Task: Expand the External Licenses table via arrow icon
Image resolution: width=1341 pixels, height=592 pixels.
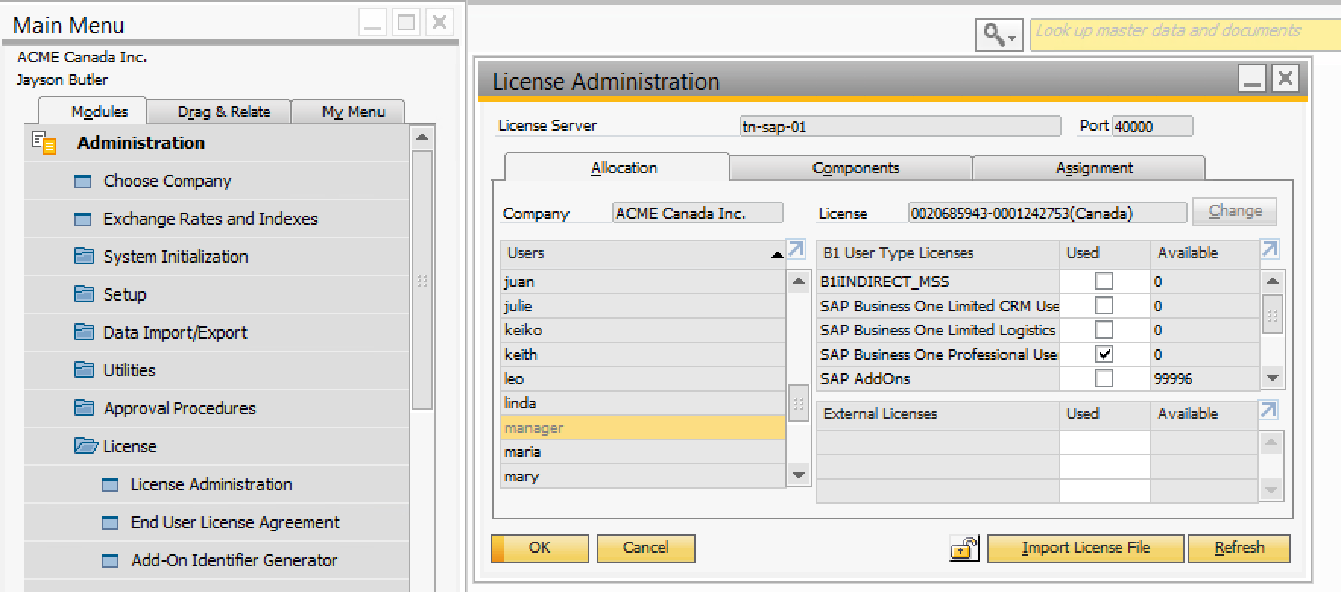Action: (1268, 411)
